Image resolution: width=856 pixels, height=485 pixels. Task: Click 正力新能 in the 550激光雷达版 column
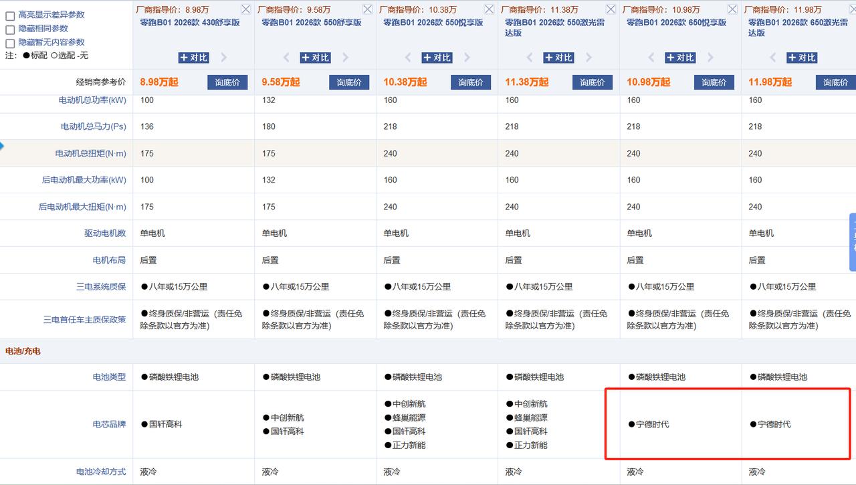point(526,445)
